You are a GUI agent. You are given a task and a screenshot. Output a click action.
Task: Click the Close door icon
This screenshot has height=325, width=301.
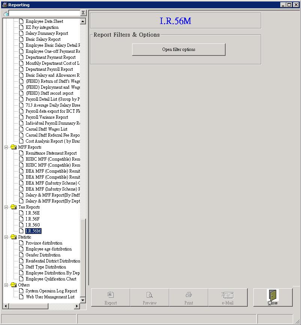pyautogui.click(x=272, y=295)
